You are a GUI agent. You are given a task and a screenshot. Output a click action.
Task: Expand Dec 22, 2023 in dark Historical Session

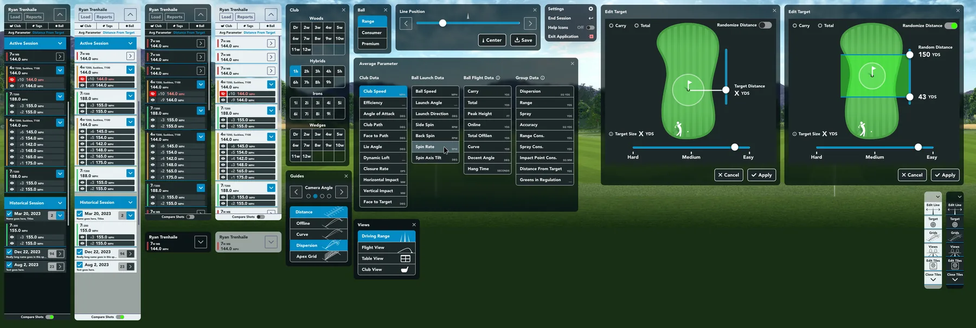(x=60, y=253)
